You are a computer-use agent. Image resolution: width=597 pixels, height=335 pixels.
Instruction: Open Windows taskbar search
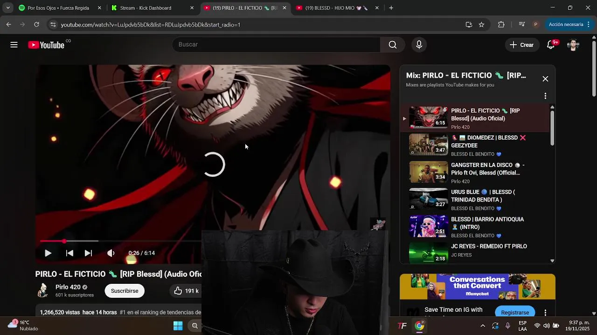click(x=195, y=326)
